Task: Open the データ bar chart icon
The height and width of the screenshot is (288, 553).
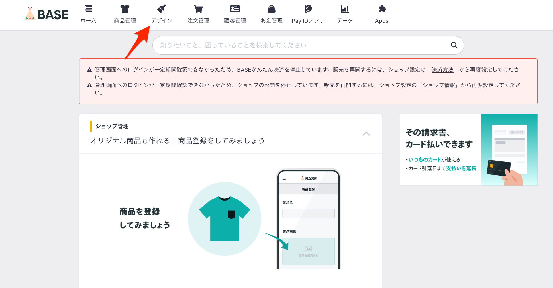Action: [345, 9]
